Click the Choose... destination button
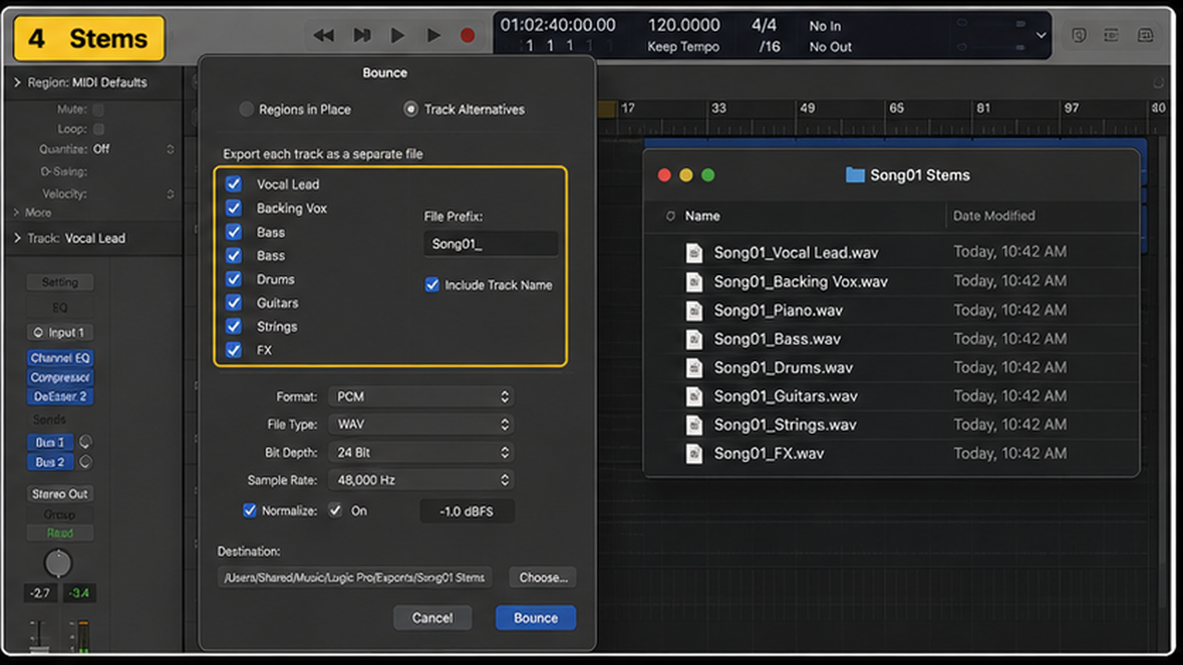 tap(543, 577)
